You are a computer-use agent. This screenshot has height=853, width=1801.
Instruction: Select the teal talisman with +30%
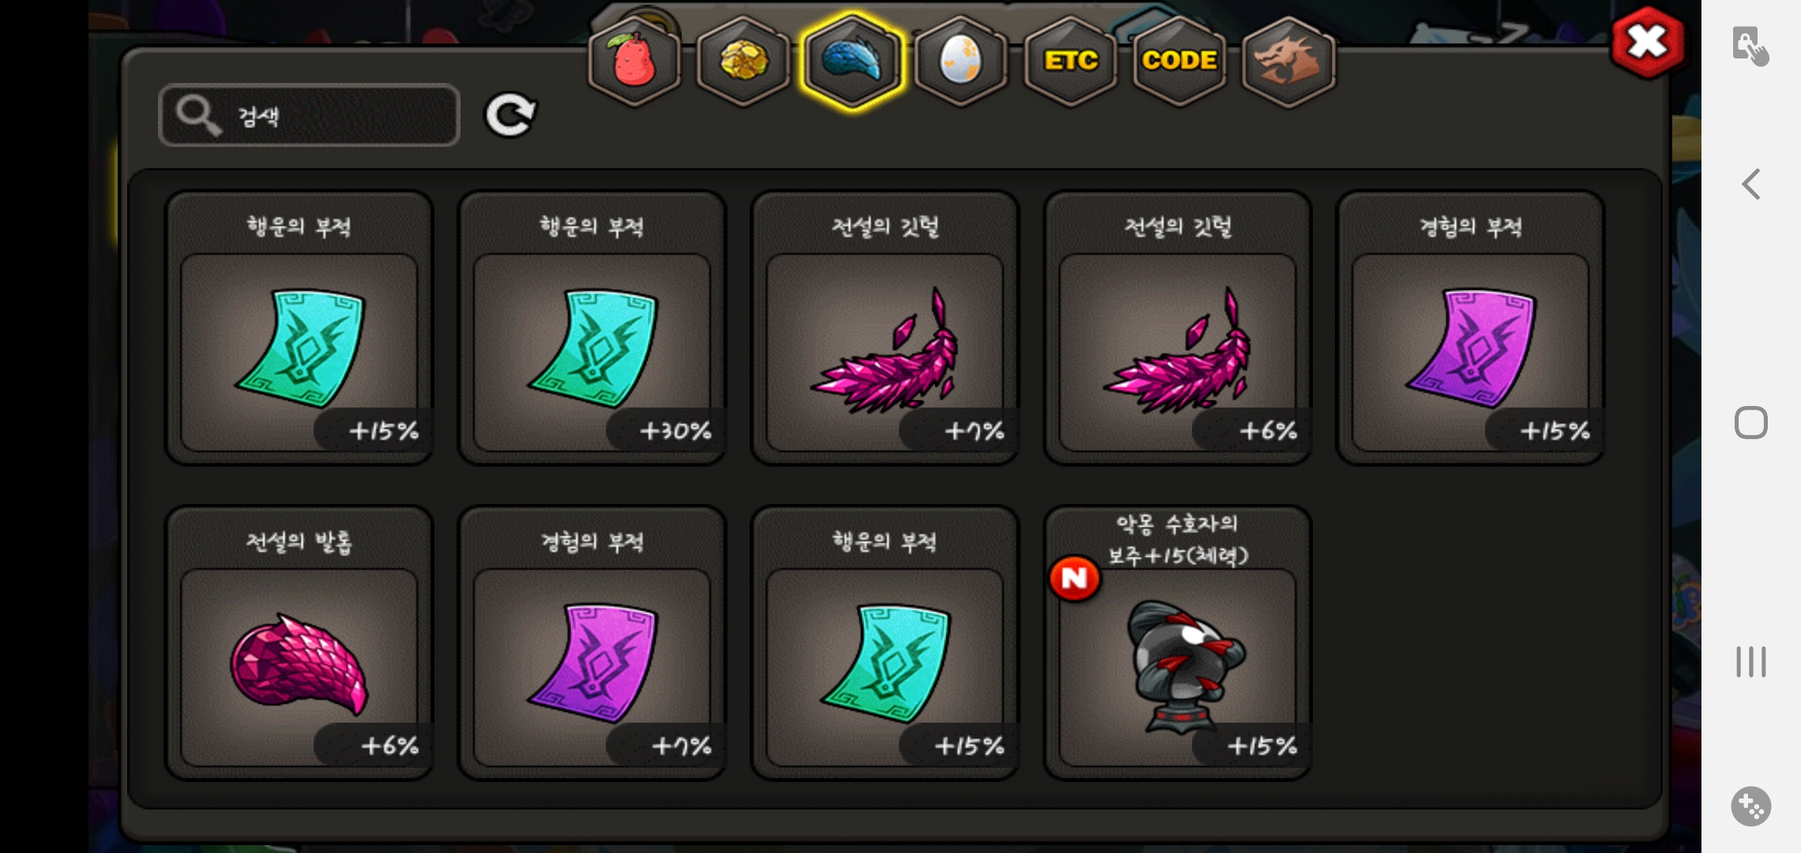pyautogui.click(x=592, y=328)
